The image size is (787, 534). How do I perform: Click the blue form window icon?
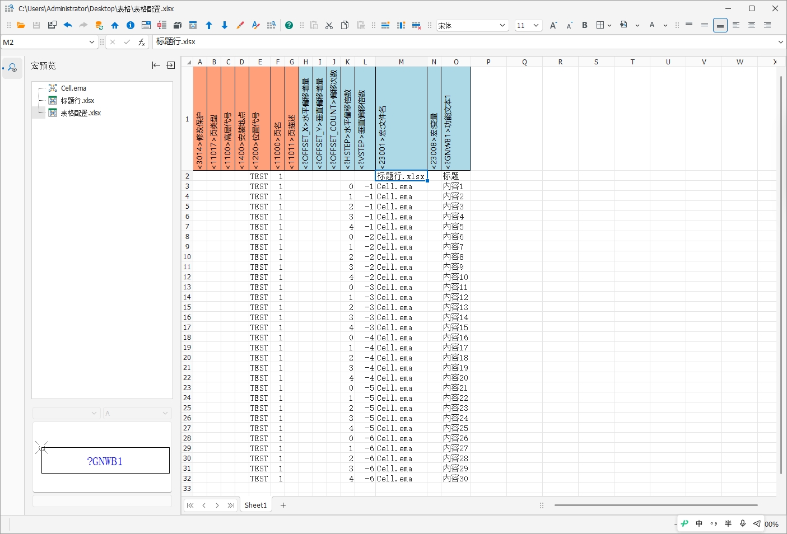(x=146, y=25)
